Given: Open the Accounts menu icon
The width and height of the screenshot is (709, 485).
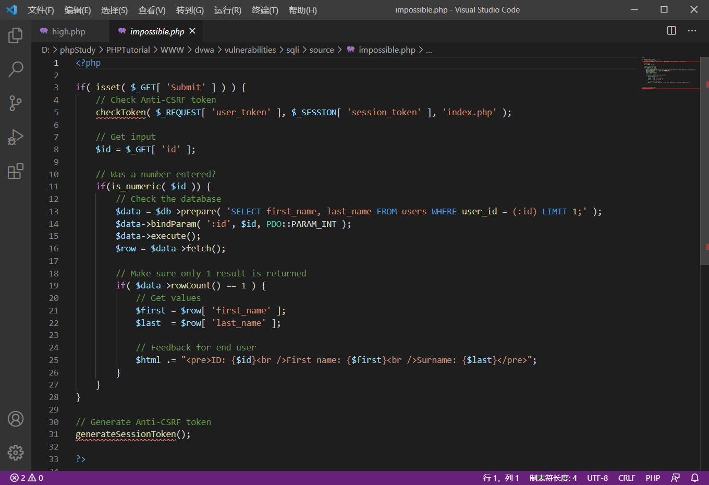Looking at the screenshot, I should [x=16, y=419].
